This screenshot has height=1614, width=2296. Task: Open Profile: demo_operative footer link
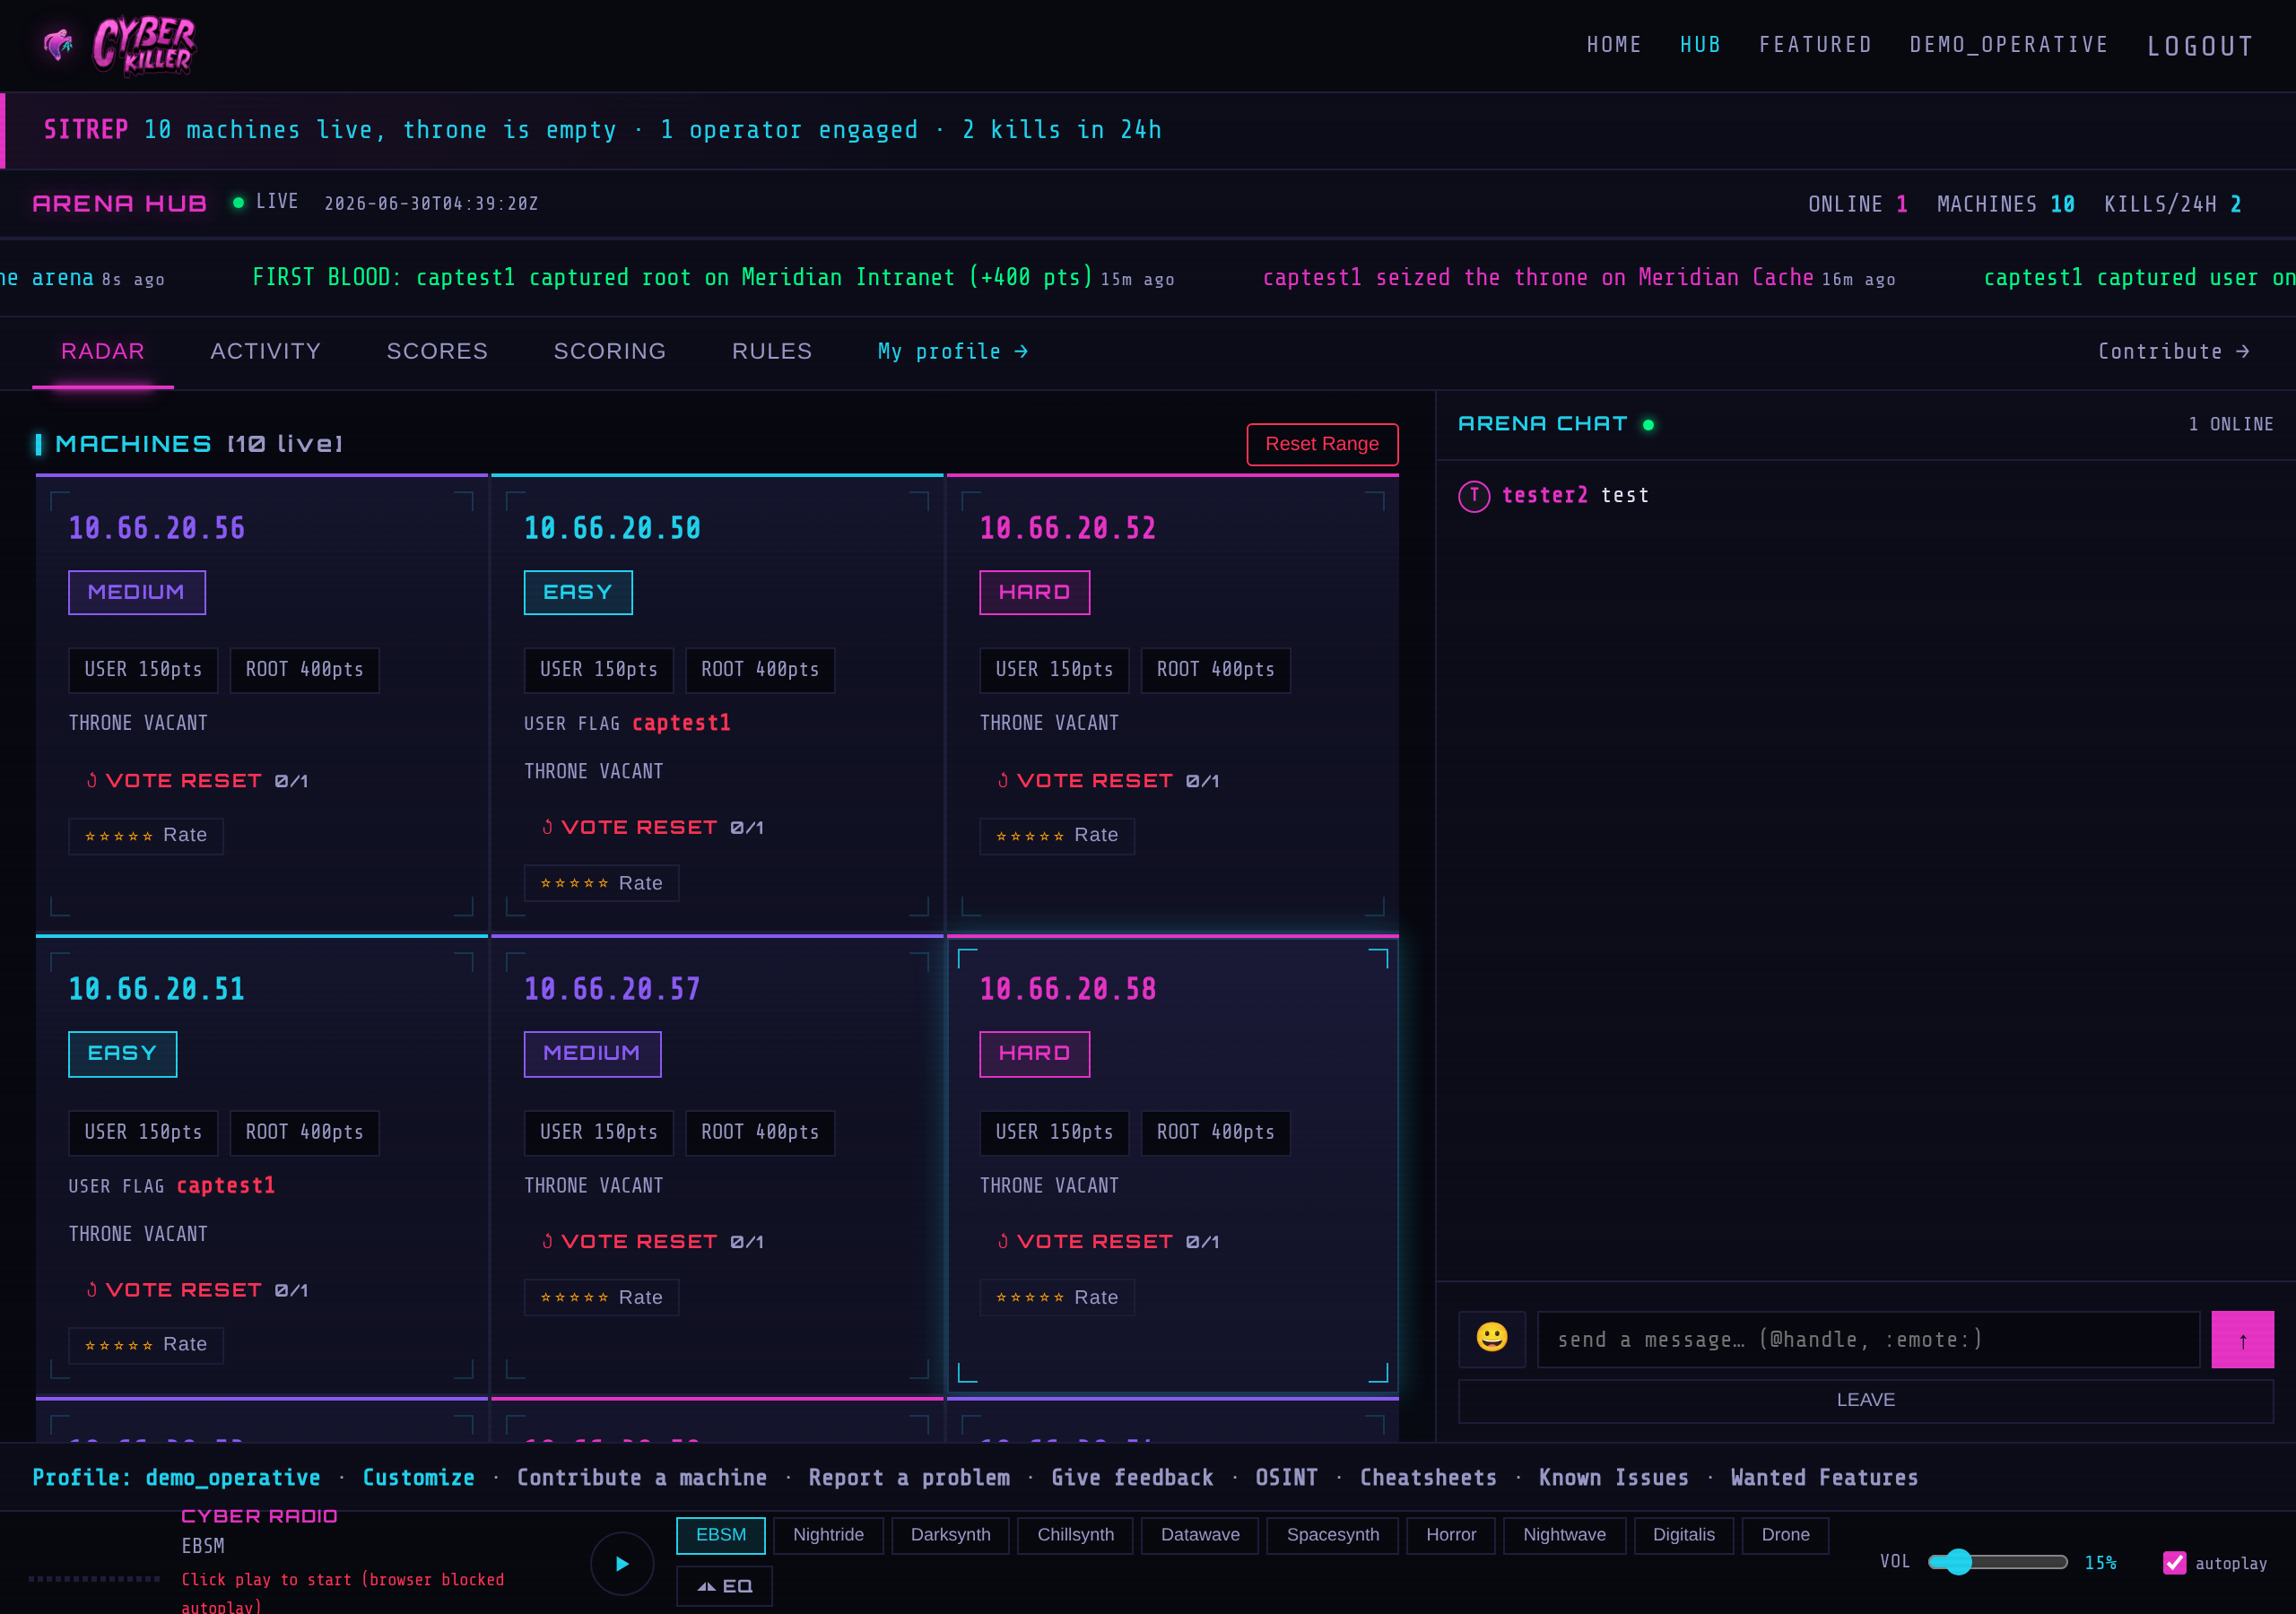click(x=176, y=1477)
